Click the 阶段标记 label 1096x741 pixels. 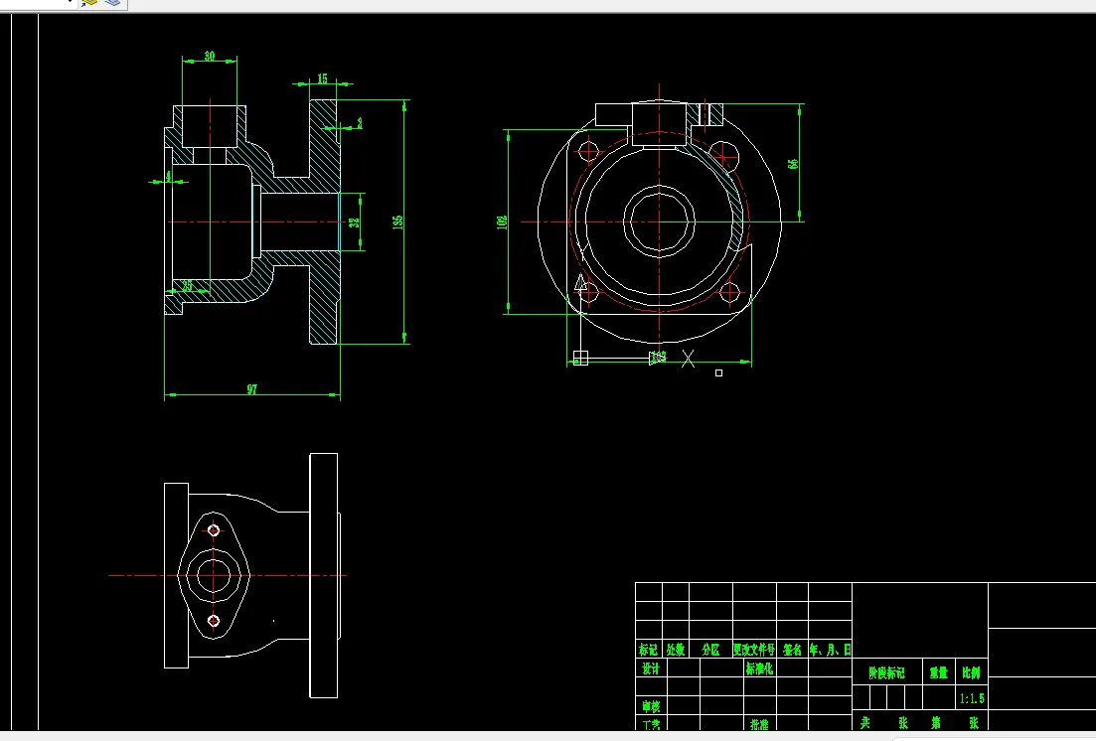886,672
